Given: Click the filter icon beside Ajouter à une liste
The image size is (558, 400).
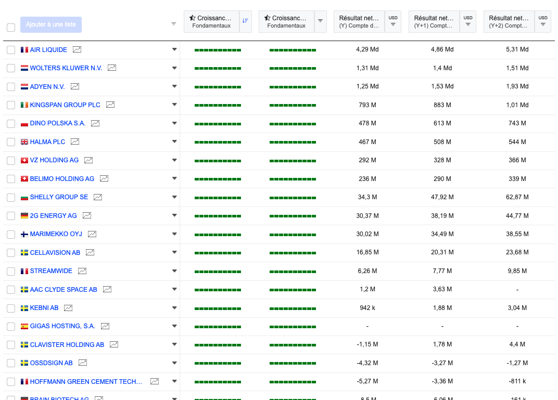Looking at the screenshot, I should click(x=174, y=24).
